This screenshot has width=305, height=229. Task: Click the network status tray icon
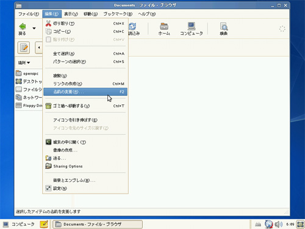tap(268, 224)
